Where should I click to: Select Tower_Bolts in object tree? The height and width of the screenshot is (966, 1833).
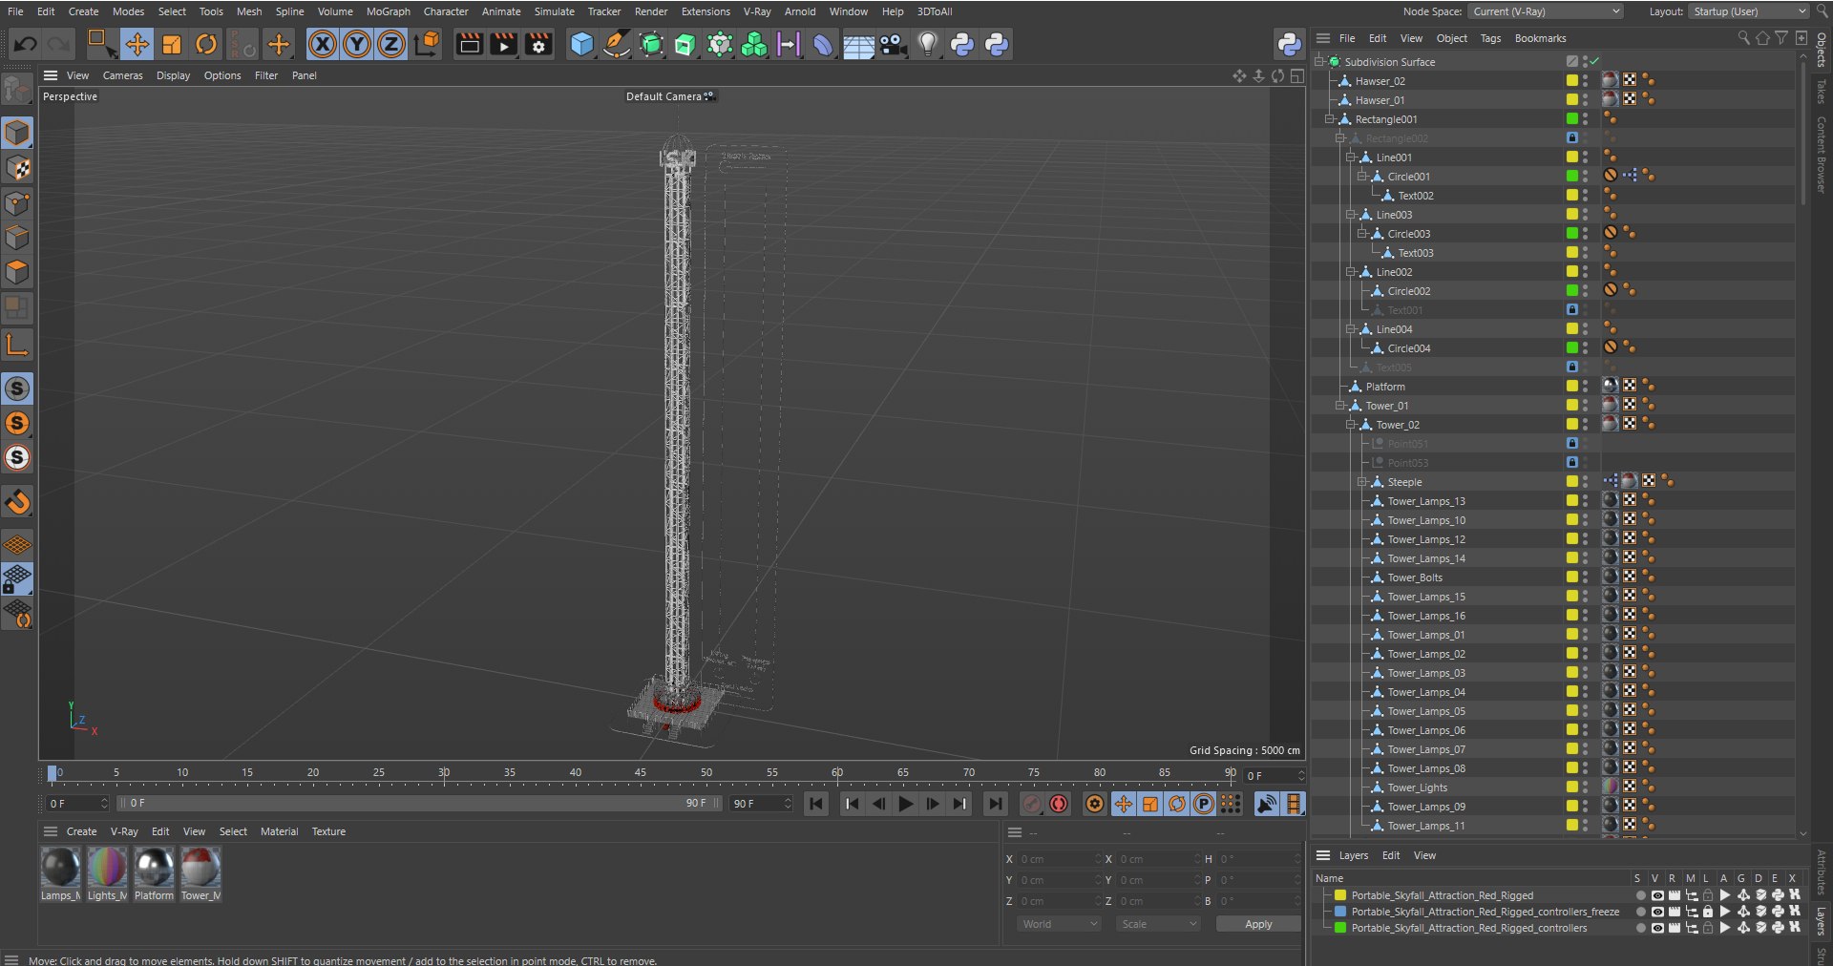(1415, 577)
